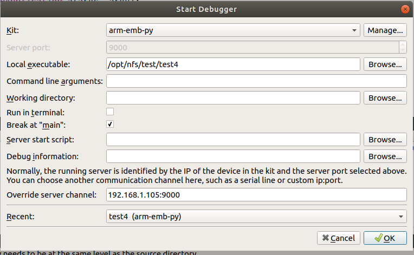Click the Command line arguments field
The height and width of the screenshot is (255, 414).
(x=256, y=81)
